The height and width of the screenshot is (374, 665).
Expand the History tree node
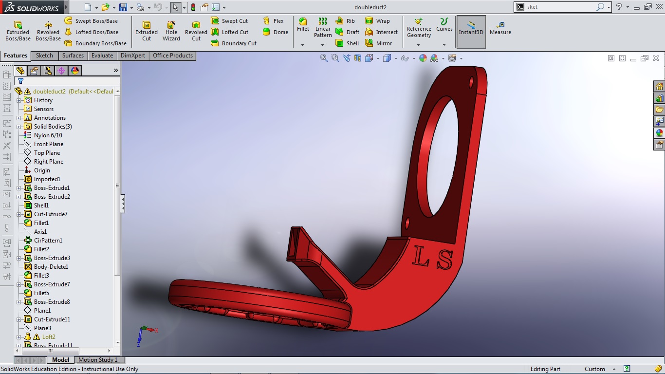click(x=19, y=100)
